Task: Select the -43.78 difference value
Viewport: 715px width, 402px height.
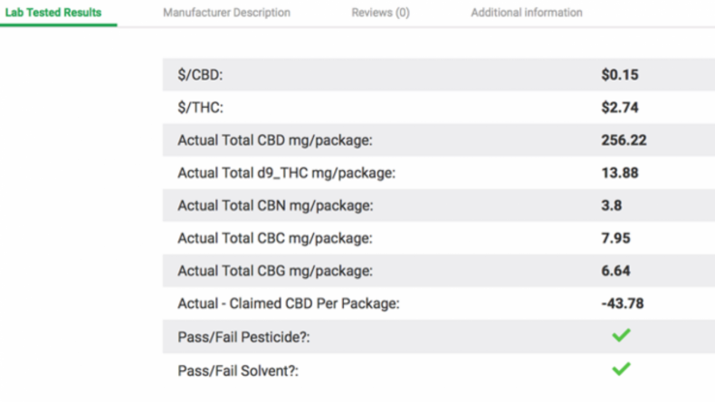Action: [x=623, y=303]
